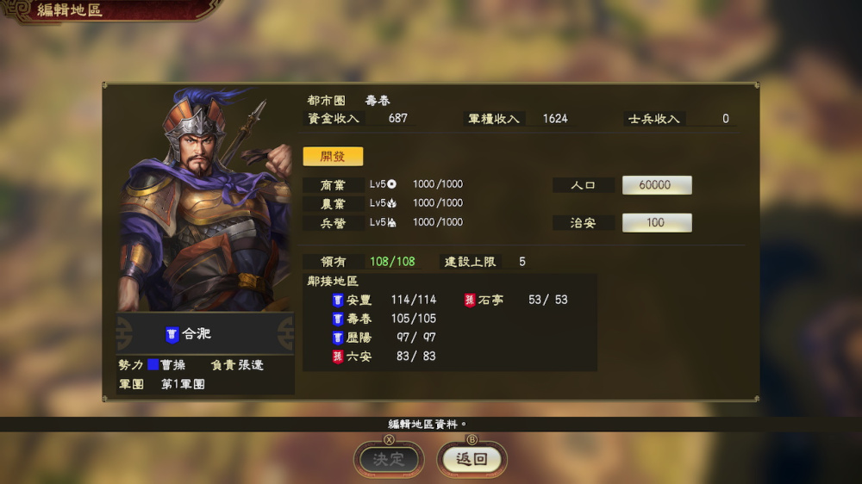The width and height of the screenshot is (862, 484).
Task: Select the yellow 開發 tab
Action: point(333,157)
